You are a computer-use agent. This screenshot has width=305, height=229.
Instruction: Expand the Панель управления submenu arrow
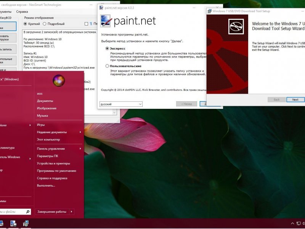point(80,148)
